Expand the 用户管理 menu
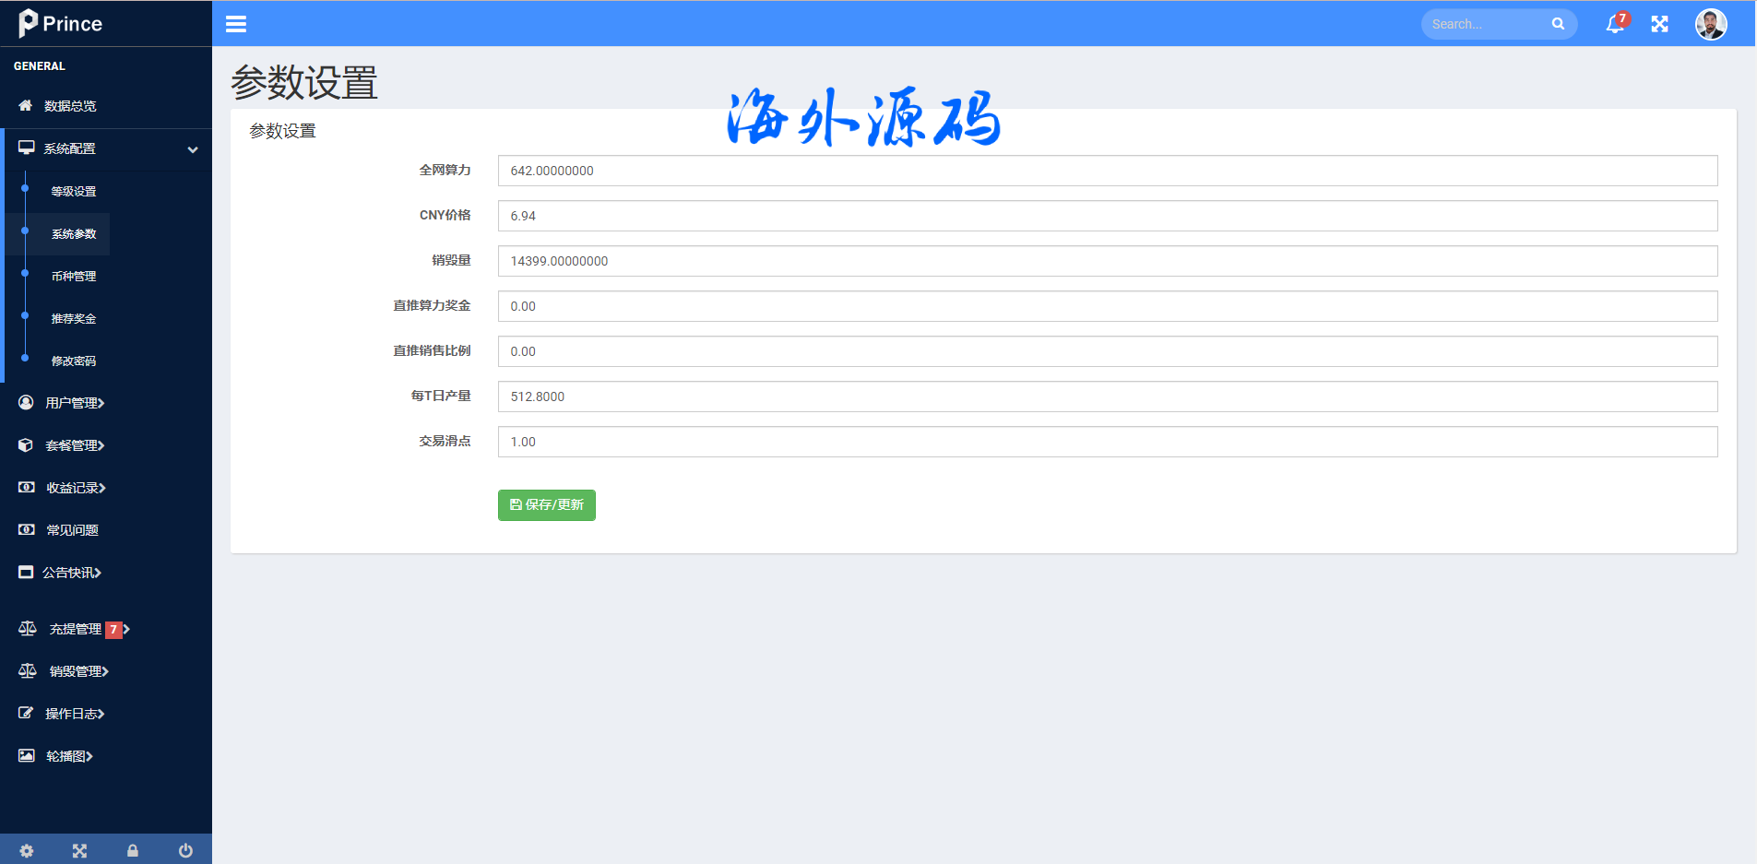1757x864 pixels. tap(74, 403)
